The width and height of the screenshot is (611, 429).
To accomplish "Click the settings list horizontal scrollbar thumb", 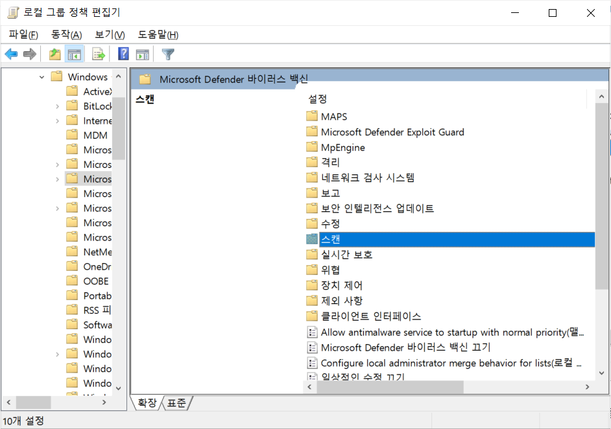I will point(390,387).
